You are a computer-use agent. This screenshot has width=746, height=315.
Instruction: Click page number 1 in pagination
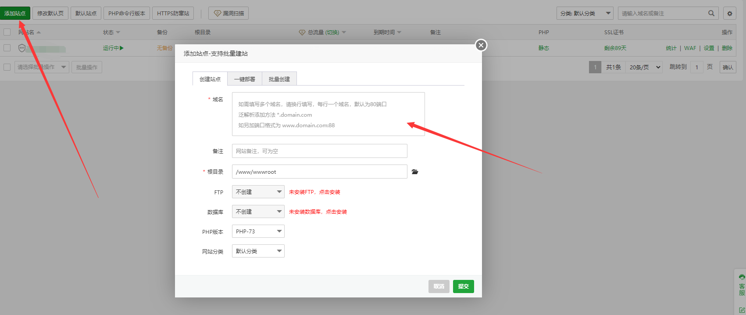[595, 67]
